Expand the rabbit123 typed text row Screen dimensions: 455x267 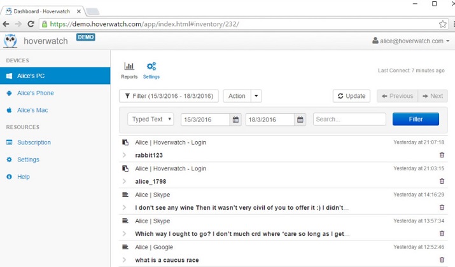coord(125,155)
